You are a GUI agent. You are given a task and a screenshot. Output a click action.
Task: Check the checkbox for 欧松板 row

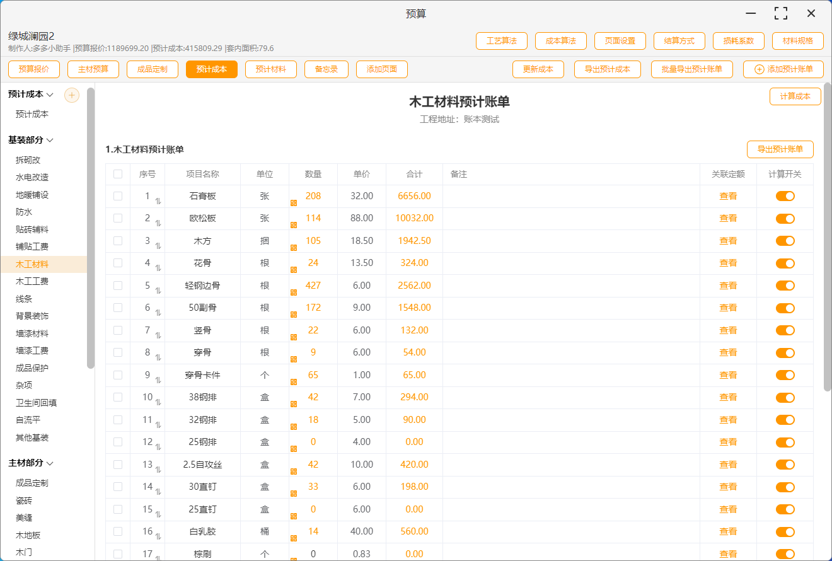118,218
